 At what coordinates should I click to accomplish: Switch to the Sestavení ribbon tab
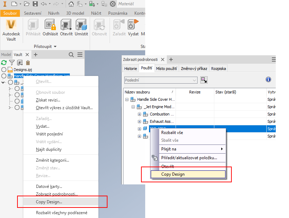32,13
